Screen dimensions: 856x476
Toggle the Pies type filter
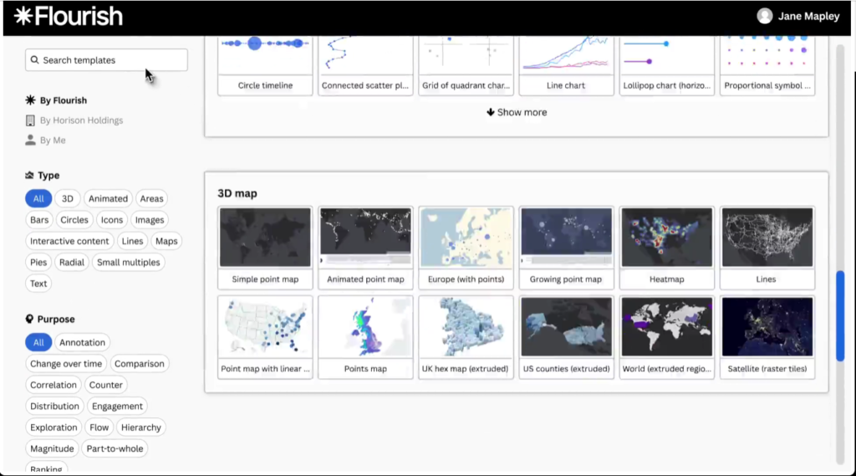point(38,263)
